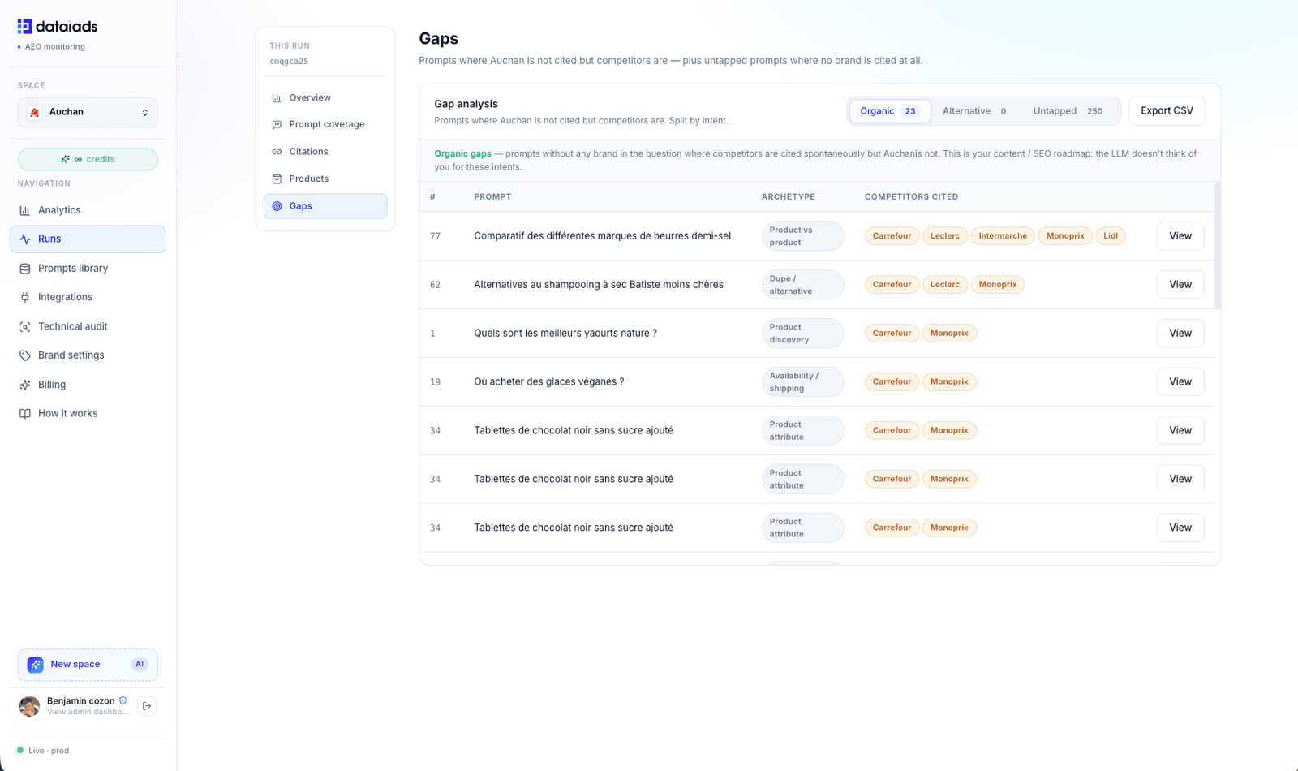View the shampooing à sec Batiste prompt

pos(1180,285)
